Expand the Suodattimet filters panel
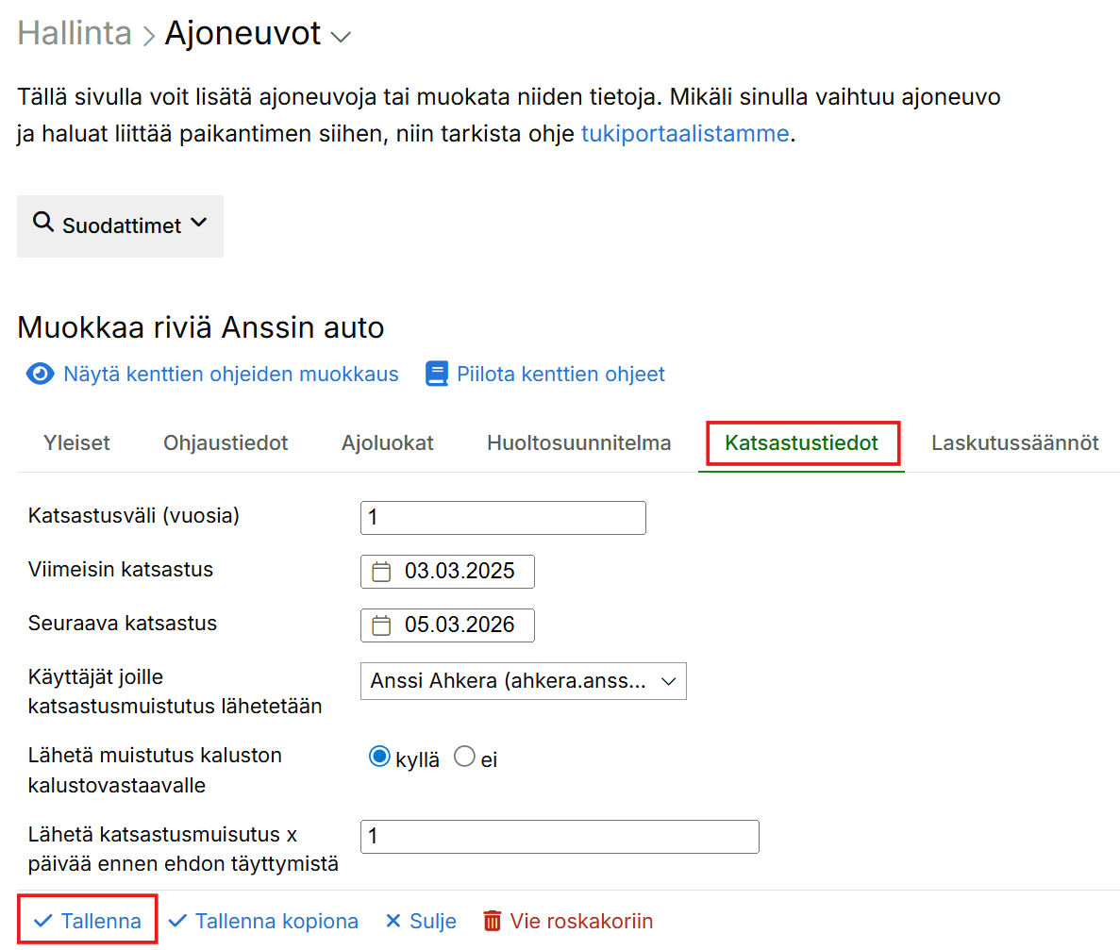Screen dimensions: 1120x950 pyautogui.click(x=120, y=226)
